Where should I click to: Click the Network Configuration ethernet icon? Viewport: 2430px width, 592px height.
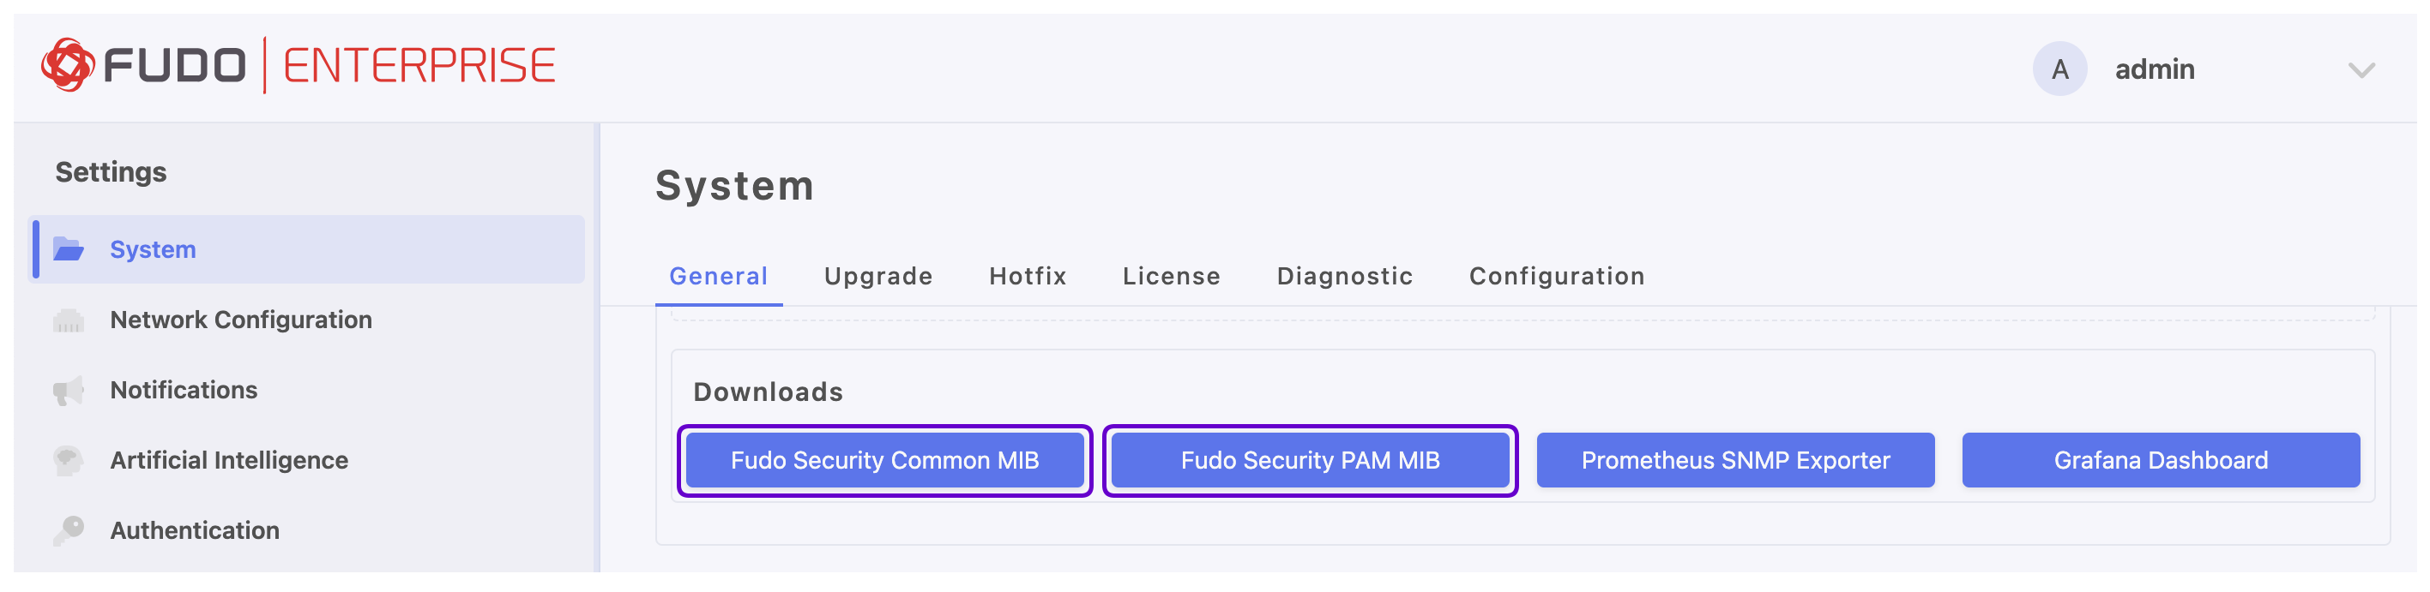click(68, 320)
